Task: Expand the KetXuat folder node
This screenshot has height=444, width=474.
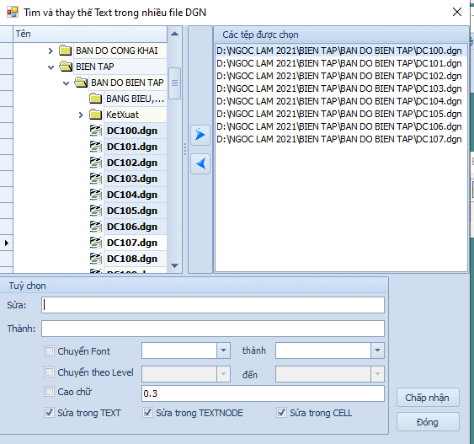Action: [81, 115]
